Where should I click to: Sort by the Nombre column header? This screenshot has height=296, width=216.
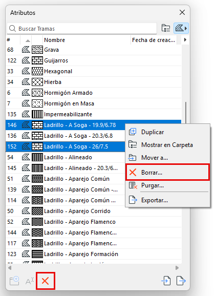pos(87,40)
